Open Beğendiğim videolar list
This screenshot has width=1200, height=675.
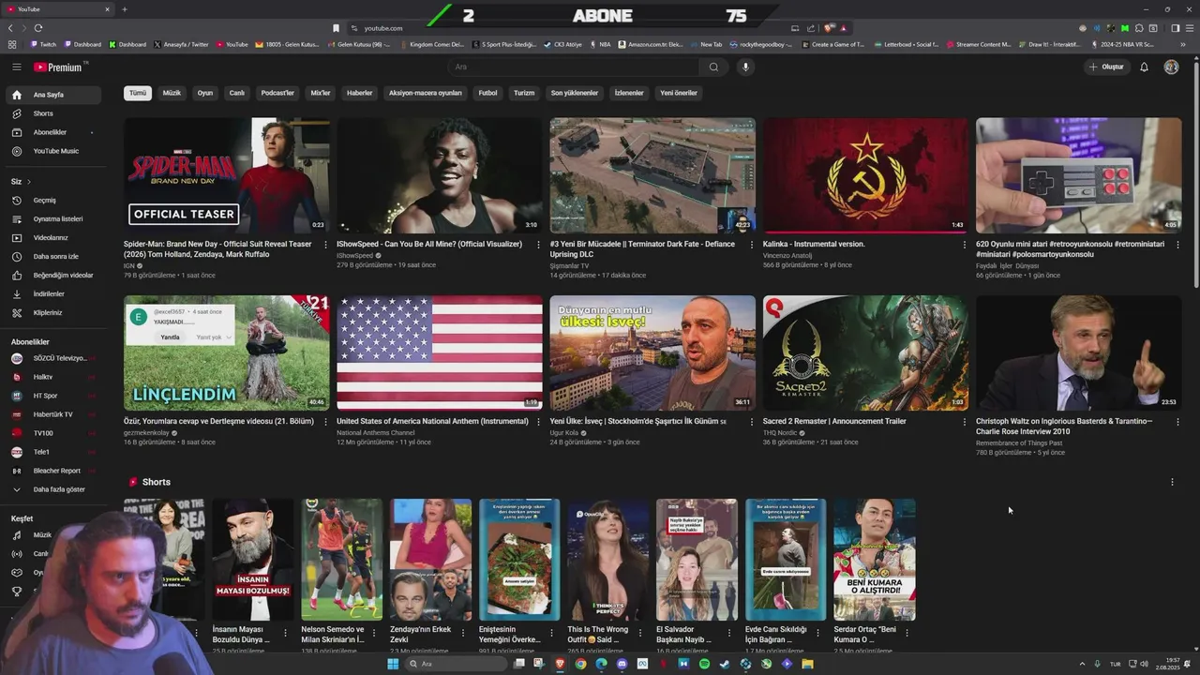52,275
